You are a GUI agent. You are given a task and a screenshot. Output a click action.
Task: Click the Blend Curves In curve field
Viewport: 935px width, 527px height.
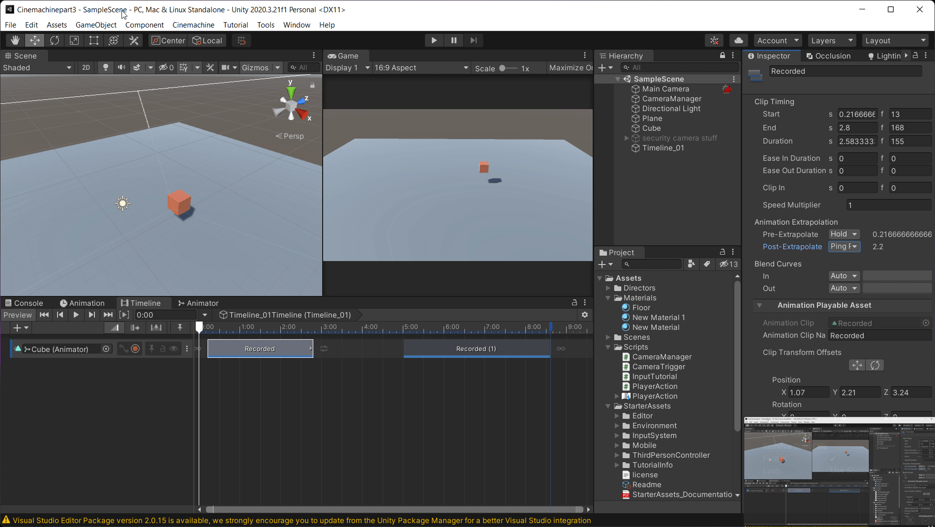pos(897,276)
